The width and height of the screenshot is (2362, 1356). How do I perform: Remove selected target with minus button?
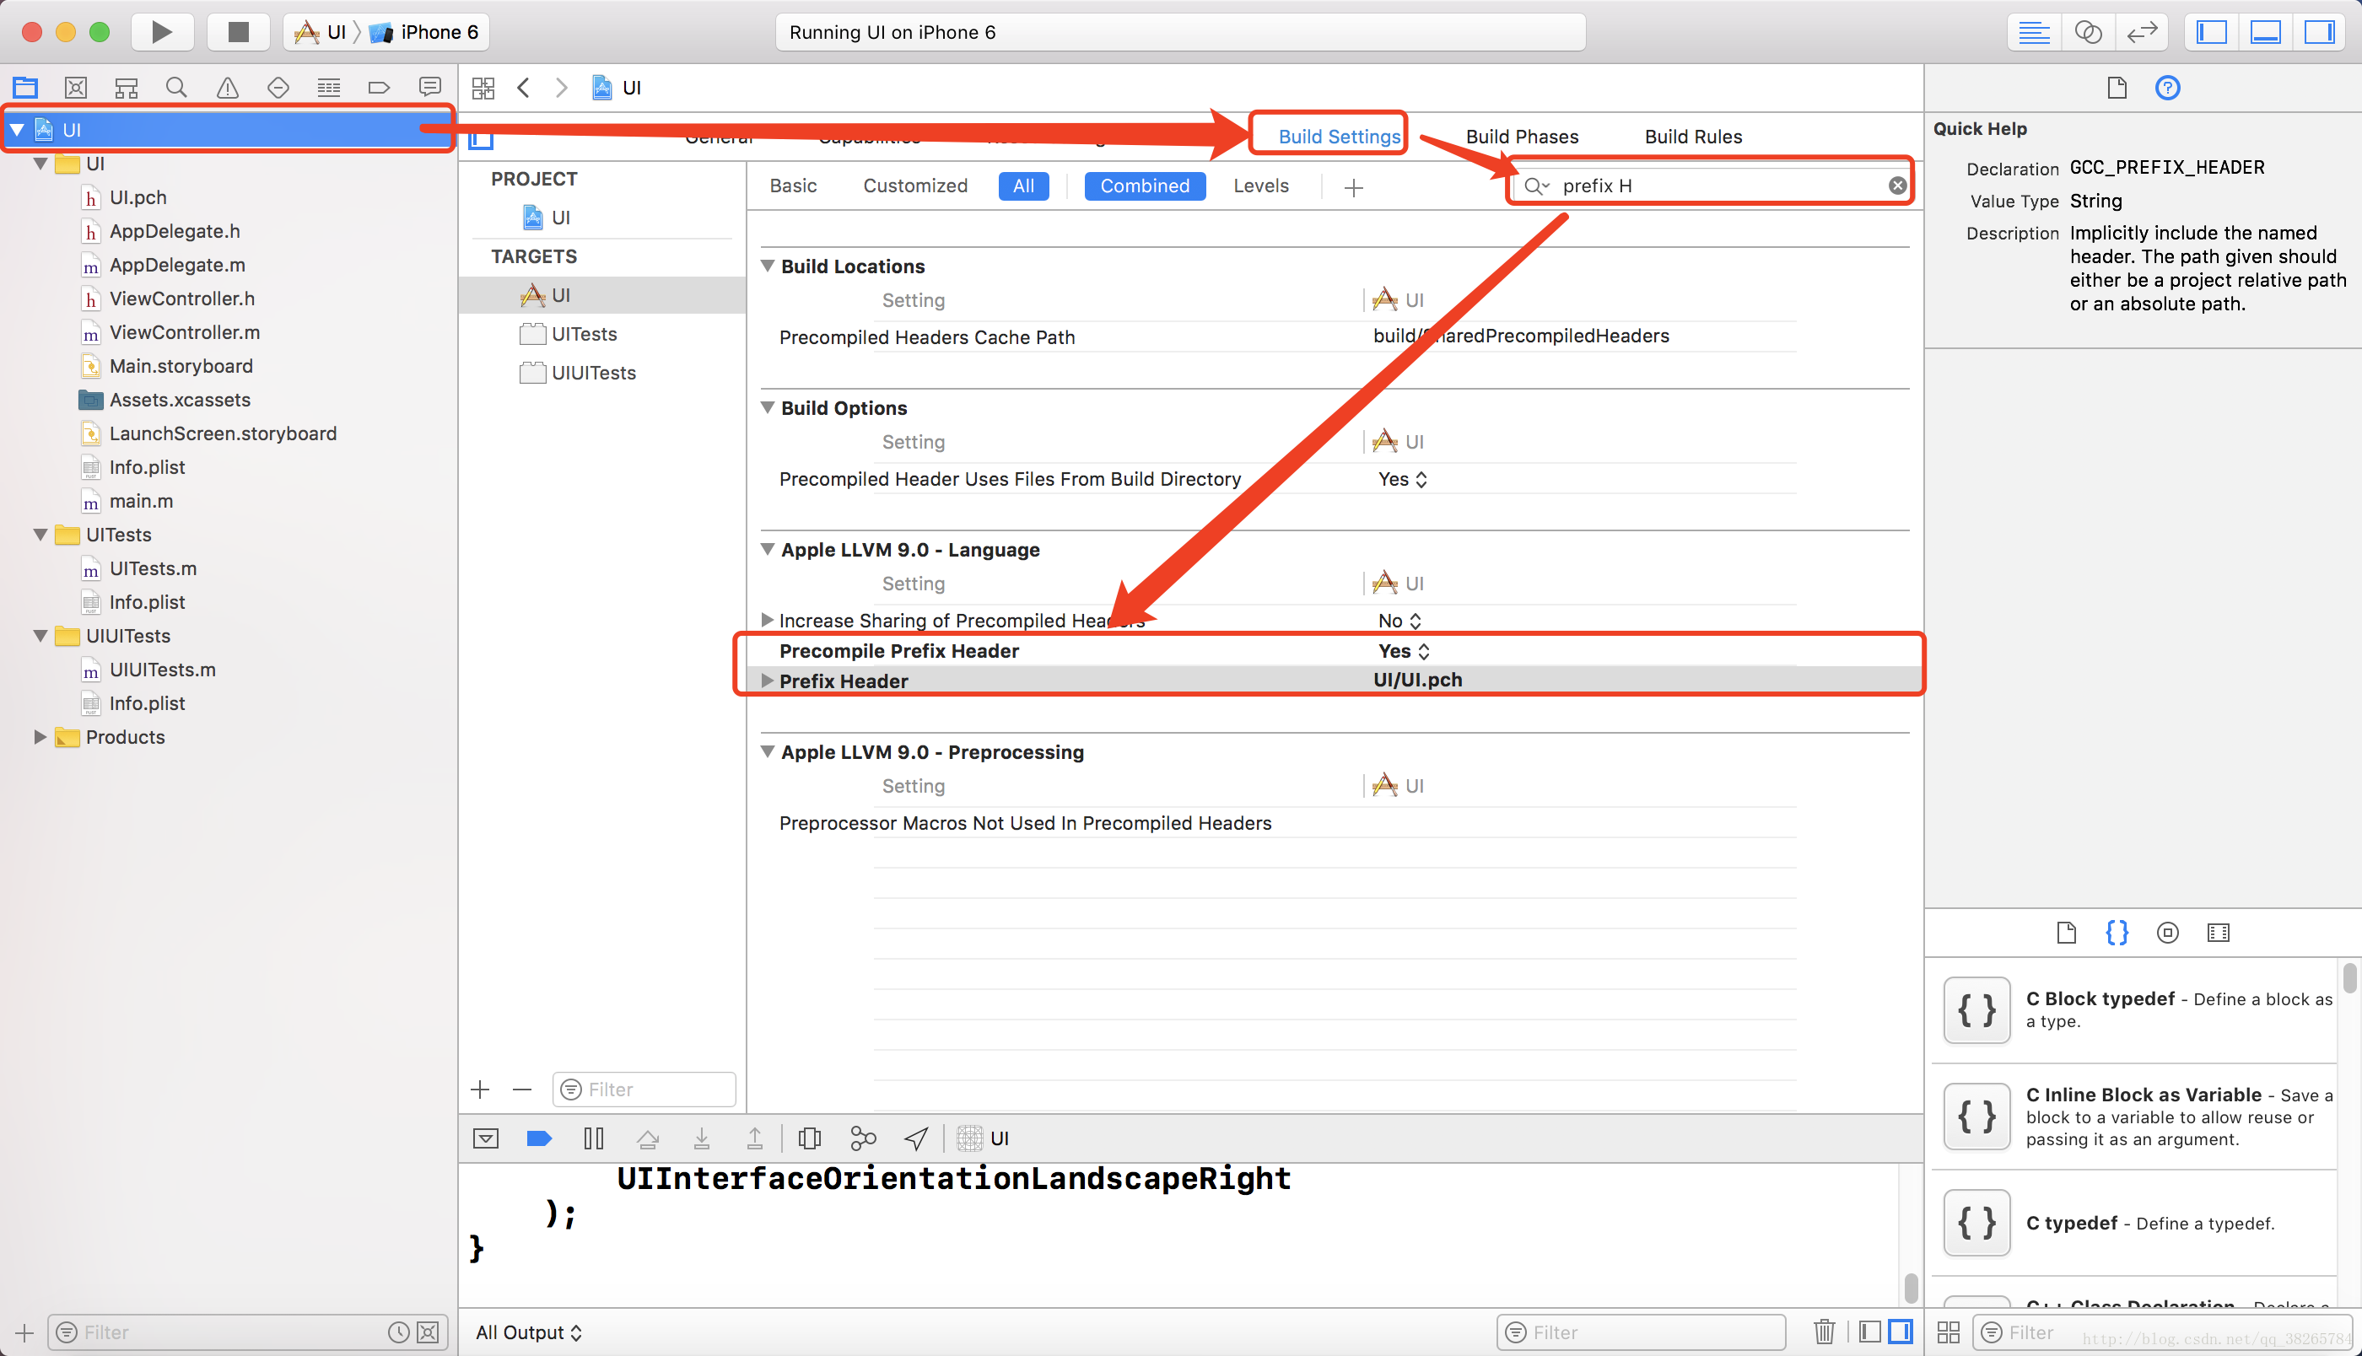tap(522, 1089)
